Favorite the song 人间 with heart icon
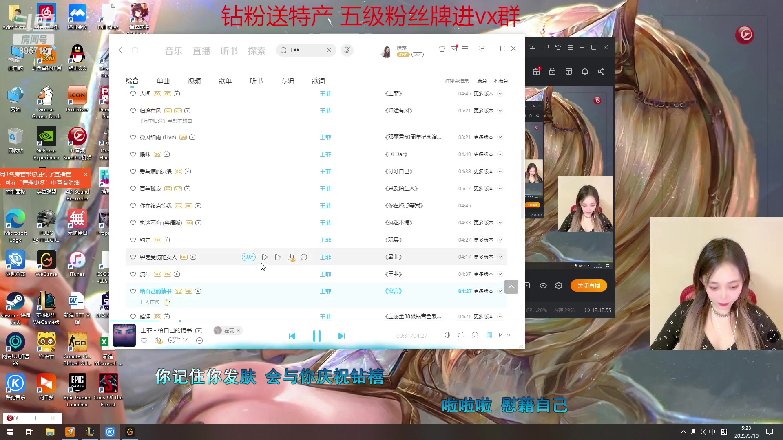The width and height of the screenshot is (783, 440). click(133, 93)
